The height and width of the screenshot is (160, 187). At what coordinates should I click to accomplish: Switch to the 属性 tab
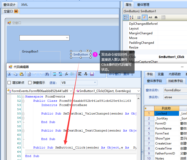[129, 5]
